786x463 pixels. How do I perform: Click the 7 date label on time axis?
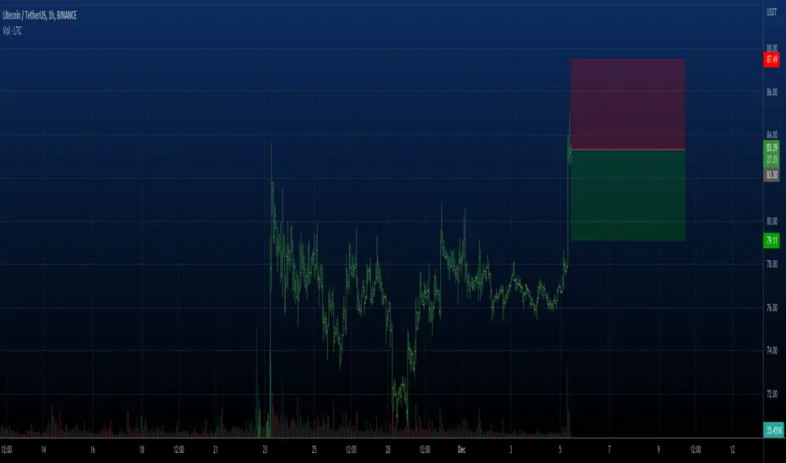click(609, 450)
